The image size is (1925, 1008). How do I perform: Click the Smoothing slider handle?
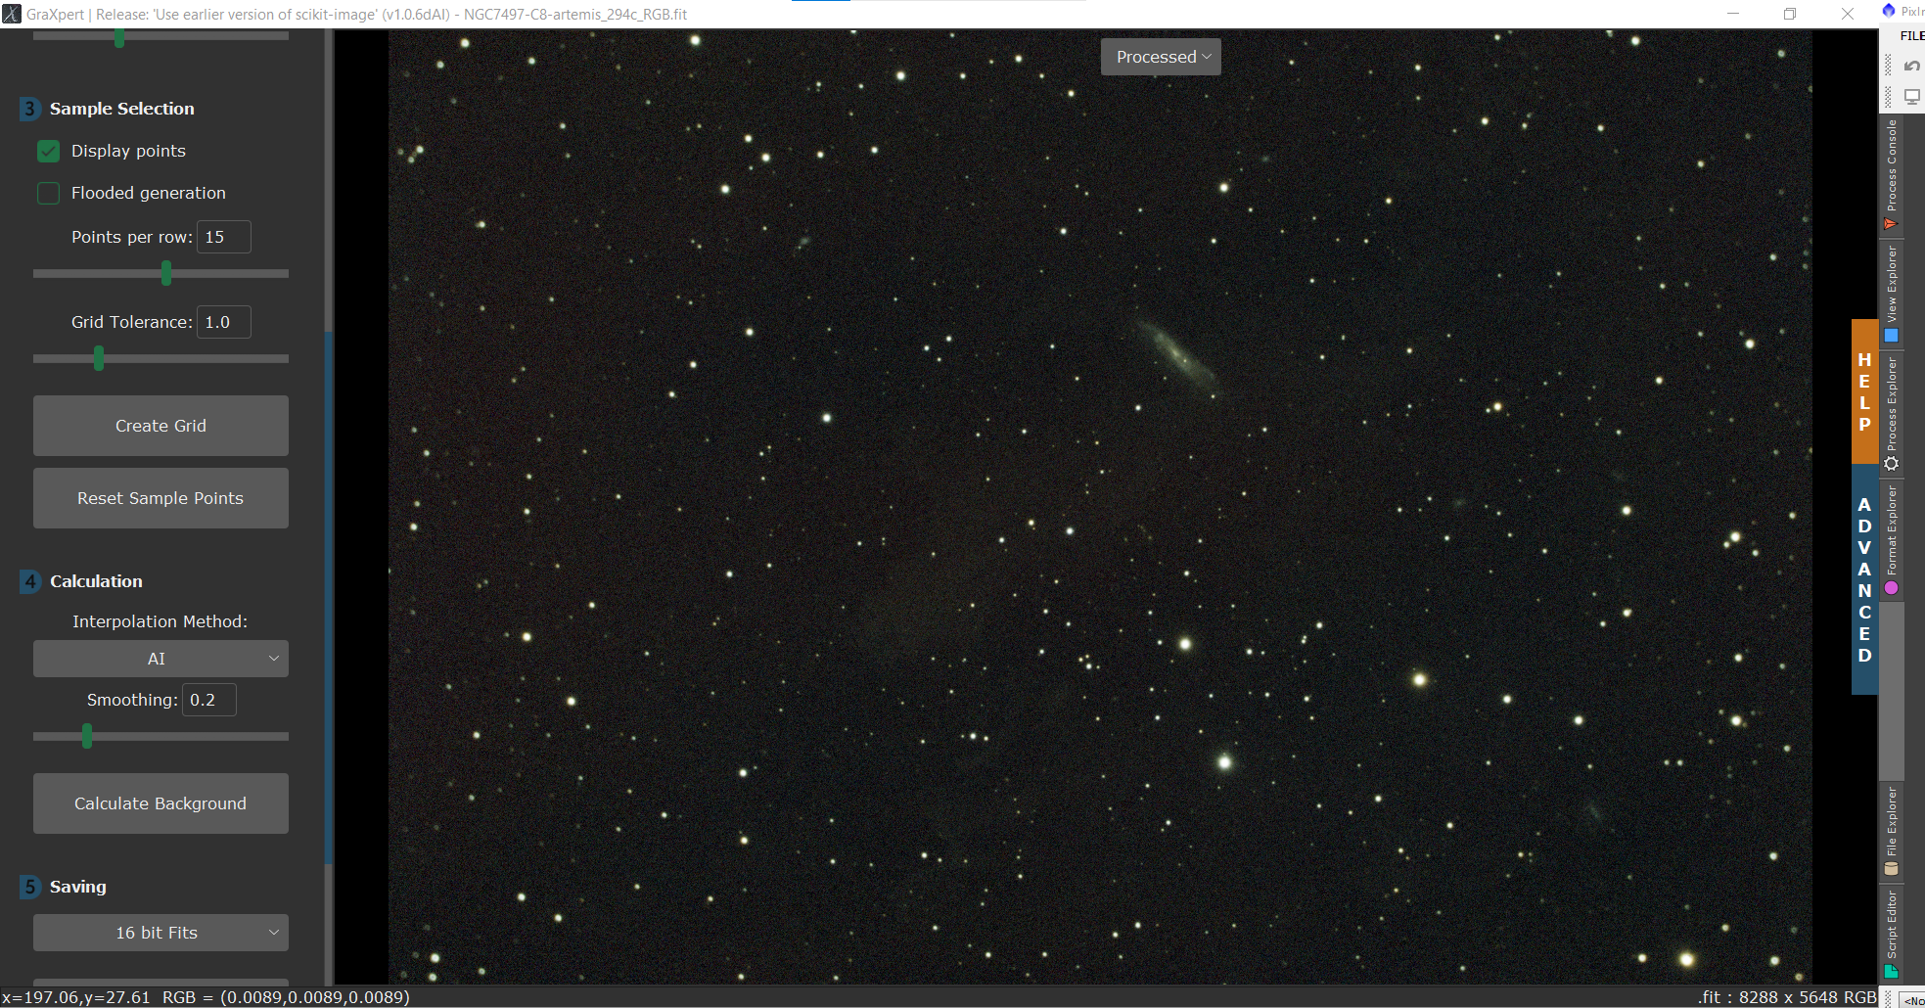coord(87,736)
